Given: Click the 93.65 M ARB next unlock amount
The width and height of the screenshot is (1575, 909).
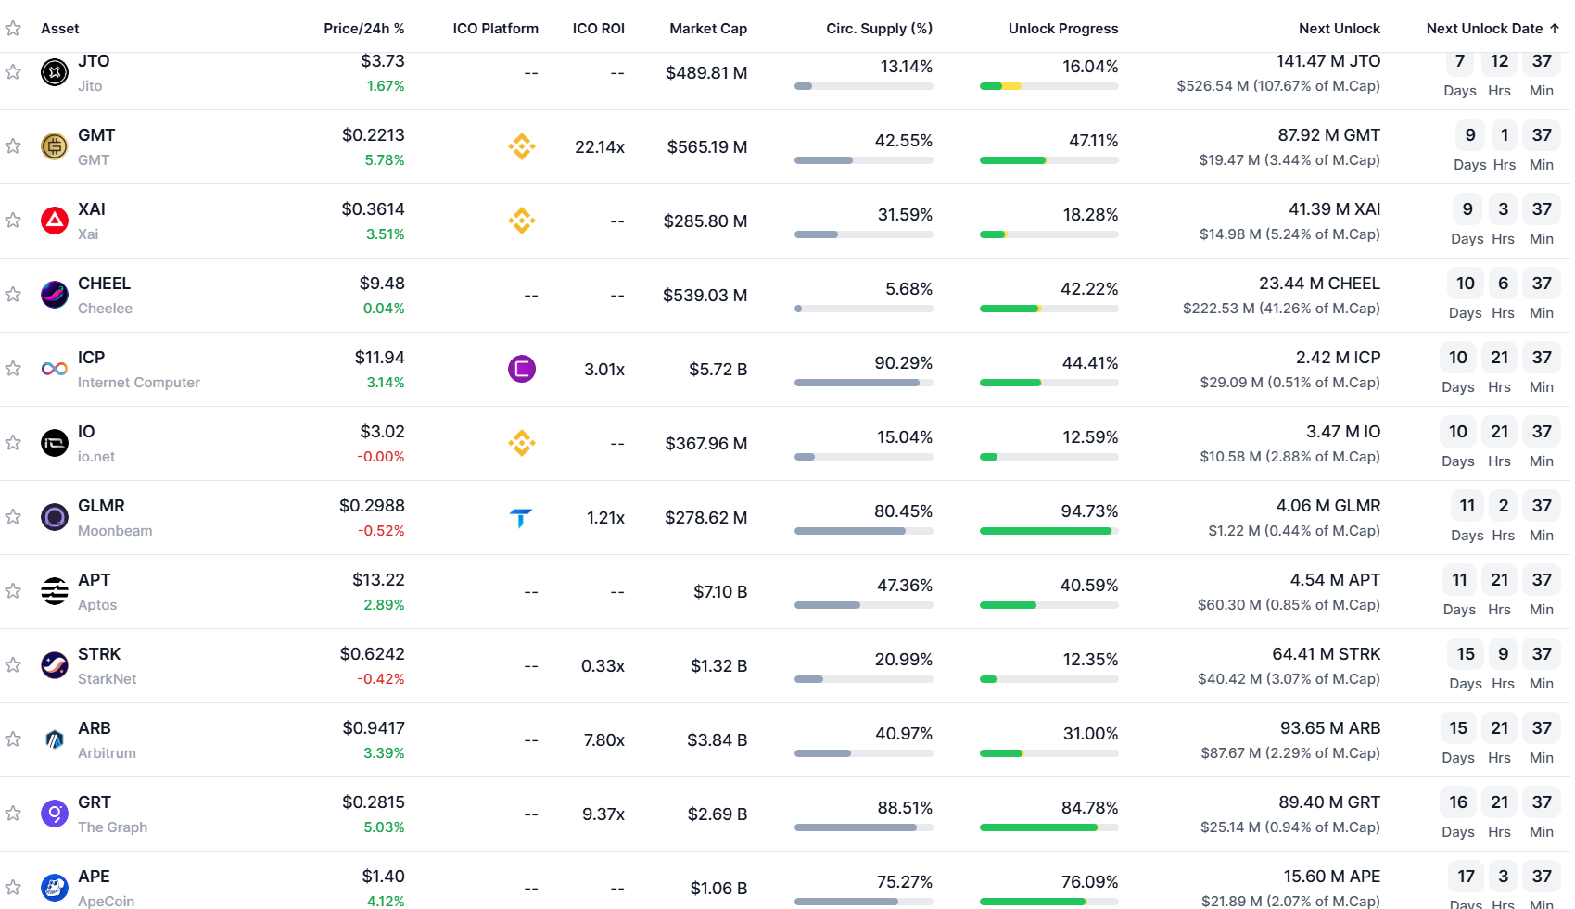Looking at the screenshot, I should [x=1330, y=728].
